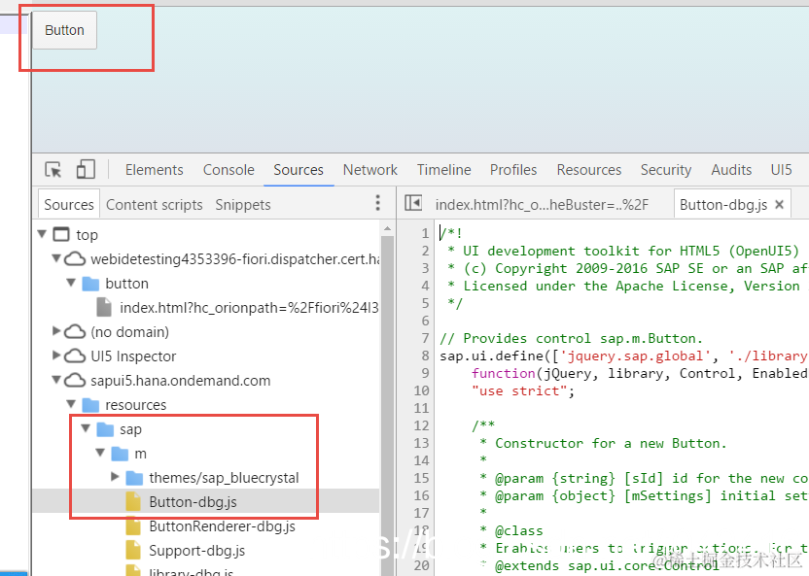809x576 pixels.
Task: Switch to the Elements tab
Action: pos(155,170)
